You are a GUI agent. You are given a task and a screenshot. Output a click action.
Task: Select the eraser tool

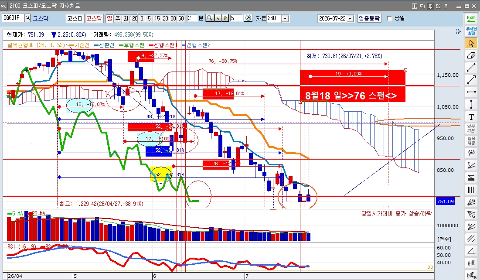[471, 55]
